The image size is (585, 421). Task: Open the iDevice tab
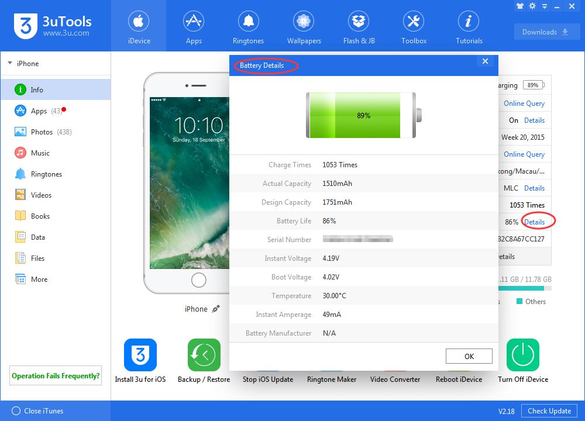coord(139,26)
